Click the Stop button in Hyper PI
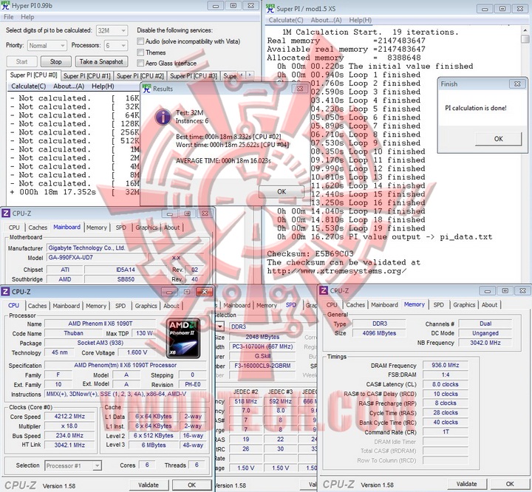 [56, 62]
